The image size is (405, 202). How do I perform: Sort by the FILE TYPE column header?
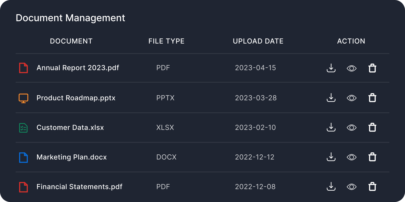click(x=166, y=41)
